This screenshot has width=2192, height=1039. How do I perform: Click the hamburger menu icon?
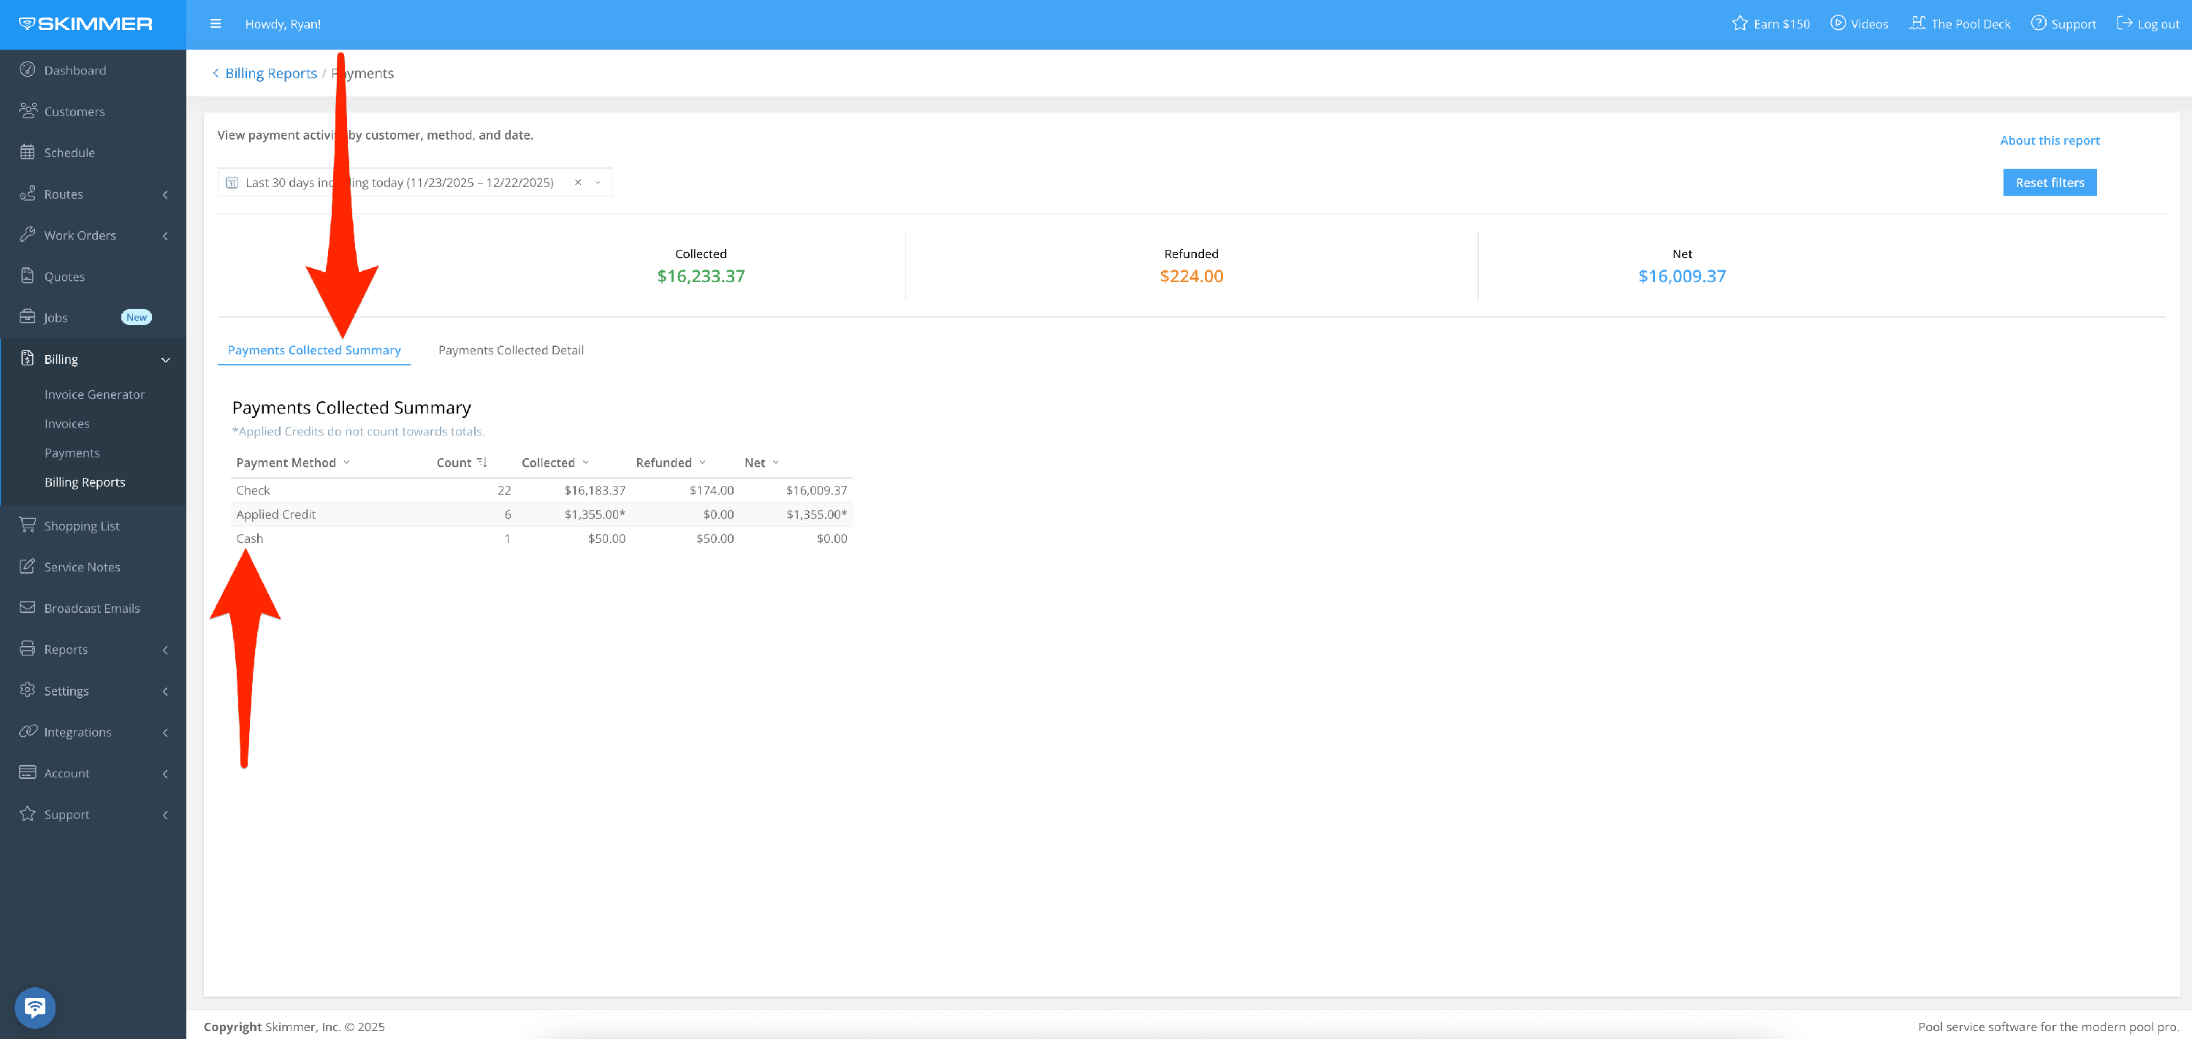coord(216,24)
